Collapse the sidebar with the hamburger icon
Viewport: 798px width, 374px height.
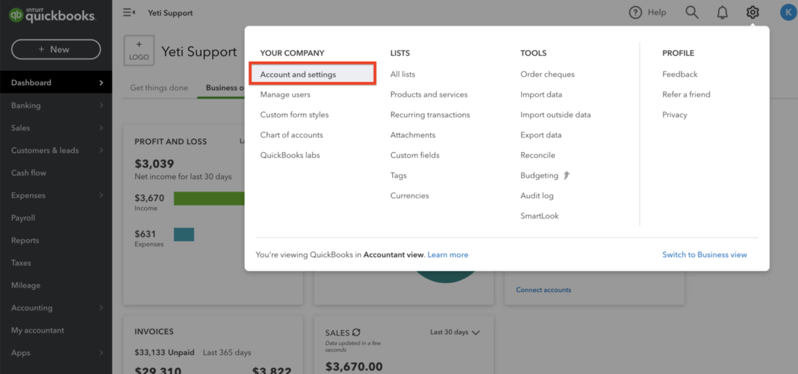coord(129,13)
